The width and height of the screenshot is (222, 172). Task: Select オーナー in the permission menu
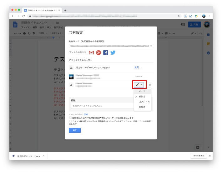pyautogui.click(x=143, y=91)
